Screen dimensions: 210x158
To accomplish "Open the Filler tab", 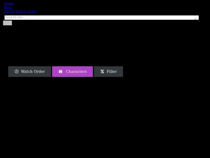I will coord(108,72).
